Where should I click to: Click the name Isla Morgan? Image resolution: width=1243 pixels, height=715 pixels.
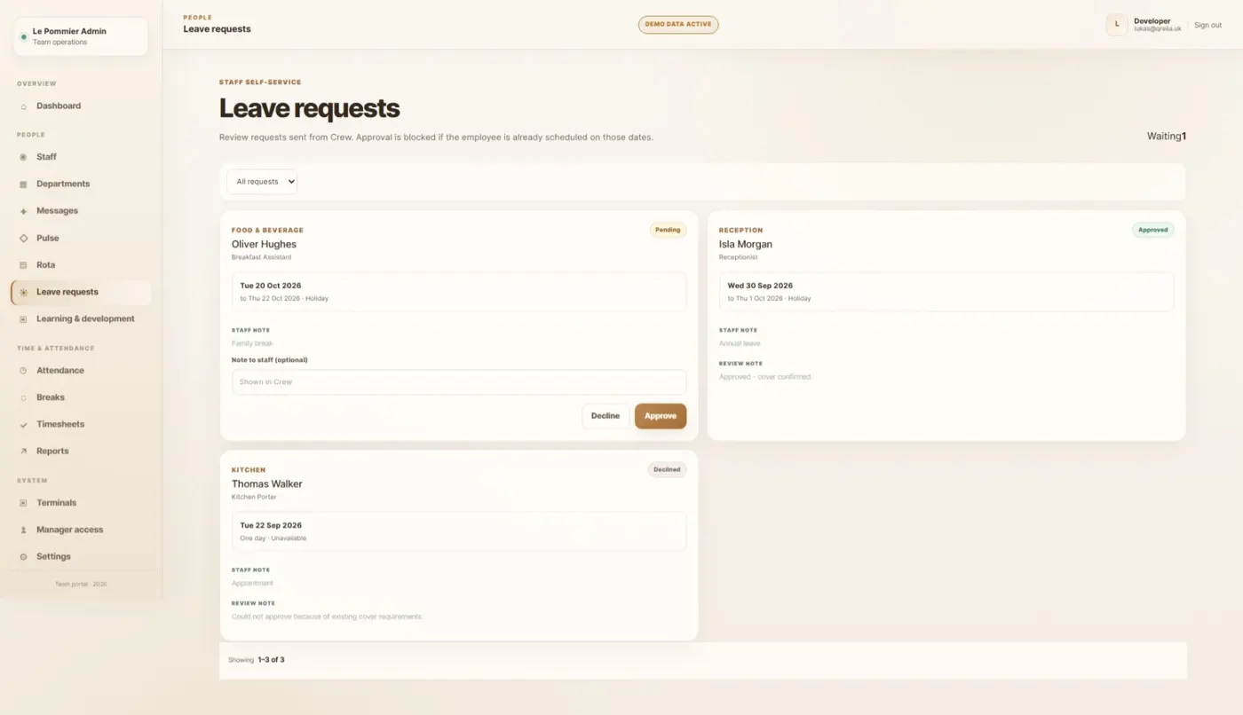pyautogui.click(x=746, y=244)
